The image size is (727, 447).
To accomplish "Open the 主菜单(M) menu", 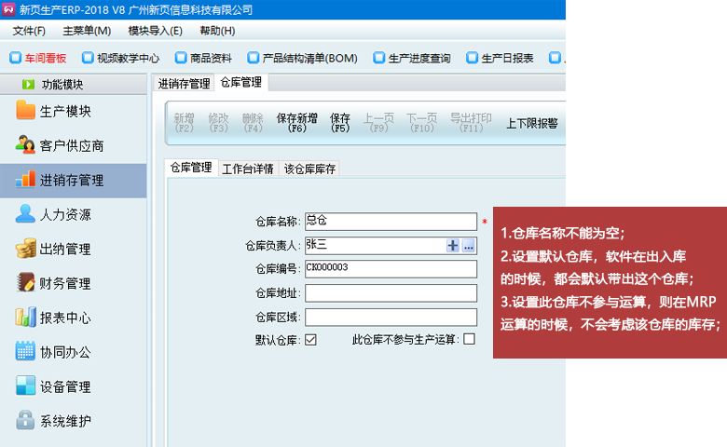I will [87, 31].
